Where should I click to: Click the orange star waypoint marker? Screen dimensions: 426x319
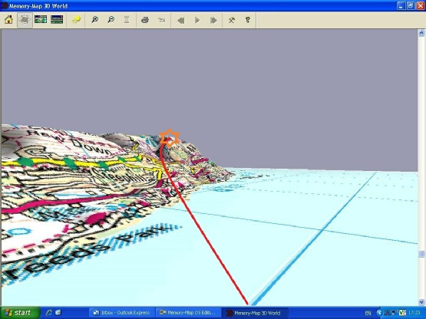170,138
